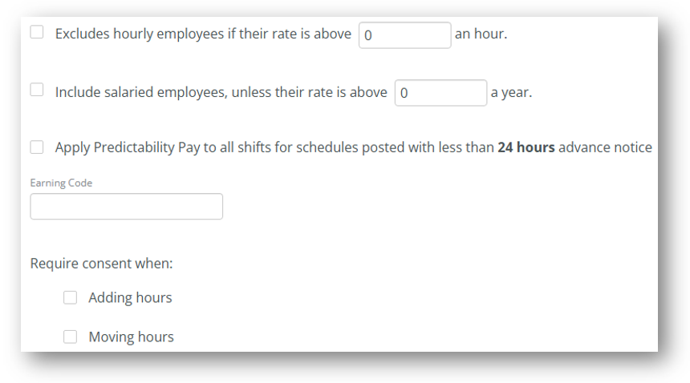
Task: Toggle the Adding hours consent checkbox
Action: pyautogui.click(x=70, y=297)
